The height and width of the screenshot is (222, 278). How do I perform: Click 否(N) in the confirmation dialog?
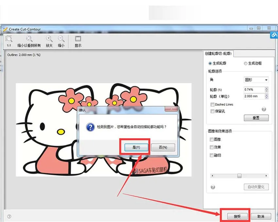point(163,147)
